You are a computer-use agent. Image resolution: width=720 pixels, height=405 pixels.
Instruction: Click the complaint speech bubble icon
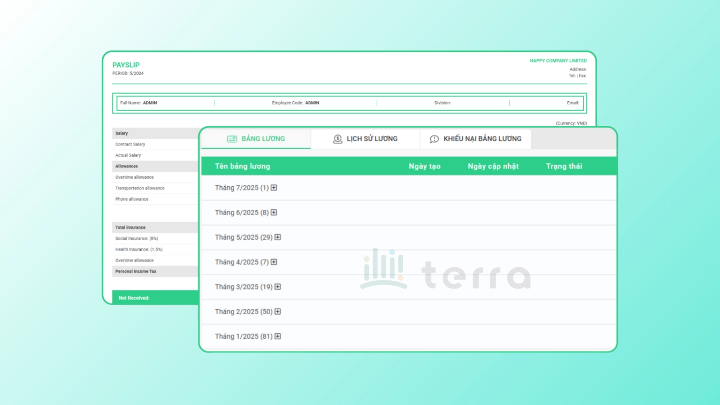click(x=434, y=139)
